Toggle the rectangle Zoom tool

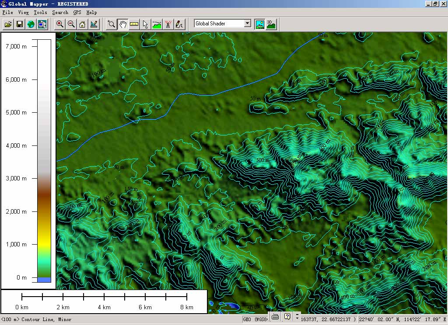(112, 24)
